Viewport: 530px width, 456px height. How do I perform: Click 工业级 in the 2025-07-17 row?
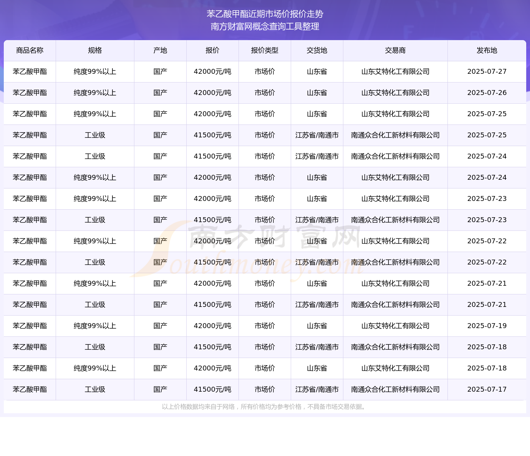(95, 389)
